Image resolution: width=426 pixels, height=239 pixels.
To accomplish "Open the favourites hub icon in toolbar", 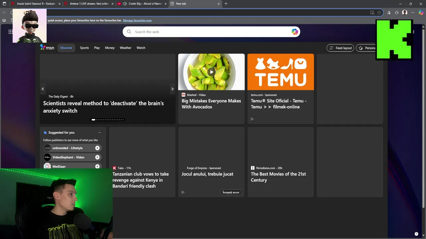I will [397, 13].
